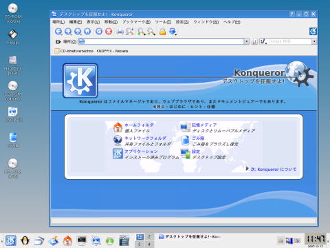The image size is (330, 248).
Task: Launch the terminal from the taskbar
Action: click(82, 240)
